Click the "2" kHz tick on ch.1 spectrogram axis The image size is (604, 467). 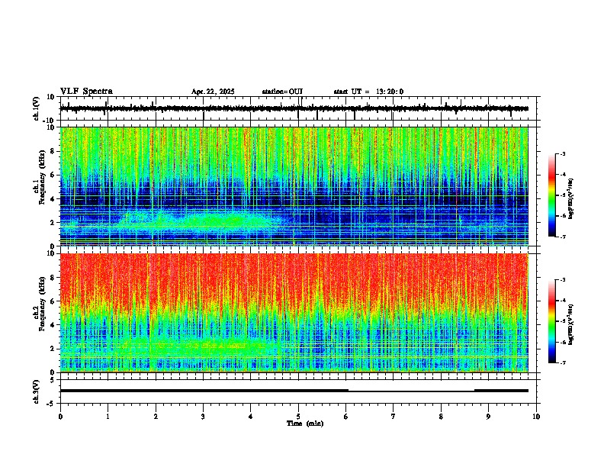point(53,222)
